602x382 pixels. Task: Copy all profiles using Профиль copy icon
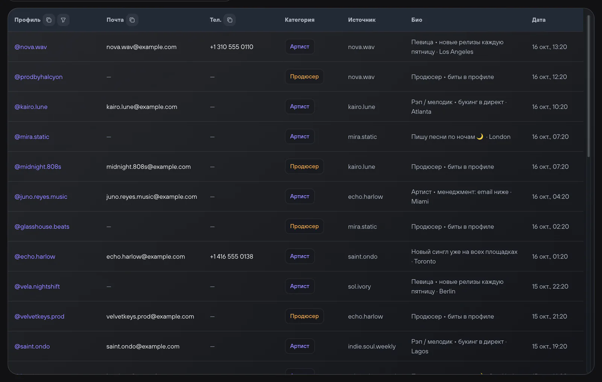[49, 20]
